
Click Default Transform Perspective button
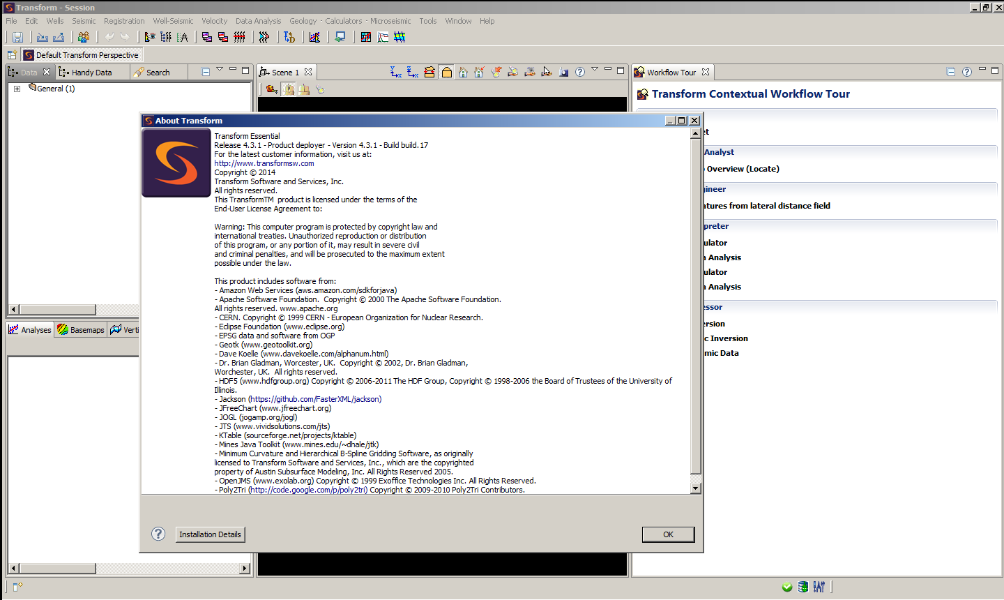82,55
